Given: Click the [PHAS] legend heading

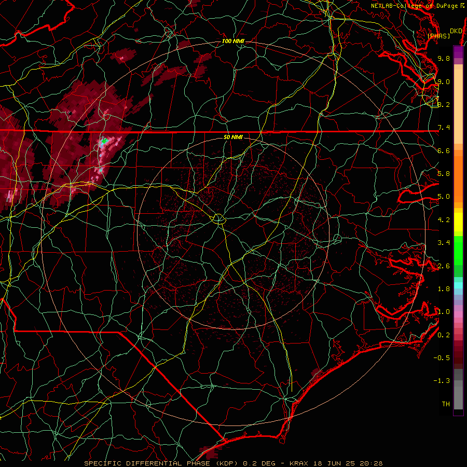Looking at the screenshot, I should (438, 36).
